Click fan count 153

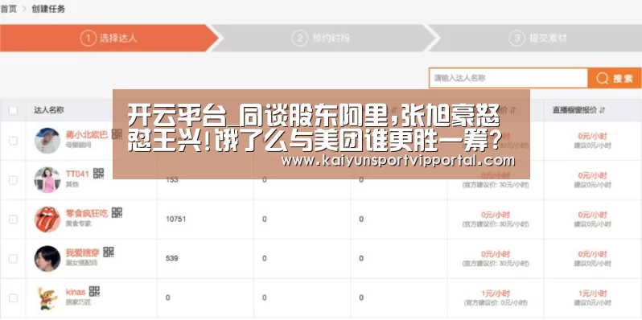(171, 180)
